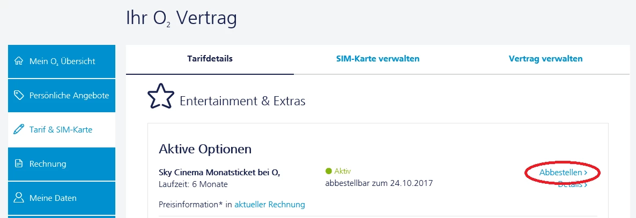Viewport: 636px width, 218px height.
Task: Switch to the Tarifdetails tab
Action: pyautogui.click(x=210, y=59)
